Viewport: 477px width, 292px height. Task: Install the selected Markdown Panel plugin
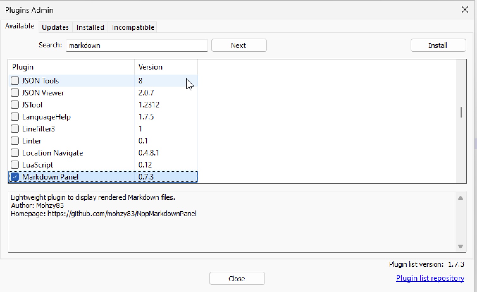438,45
